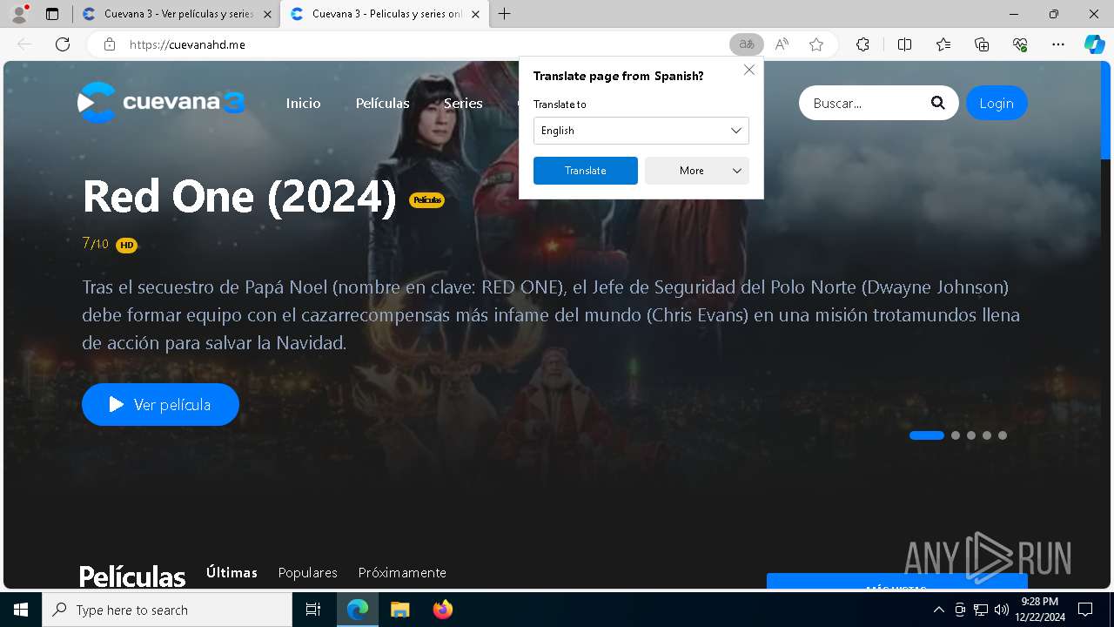
Task: Open Task View on taskbar
Action: pyautogui.click(x=313, y=610)
